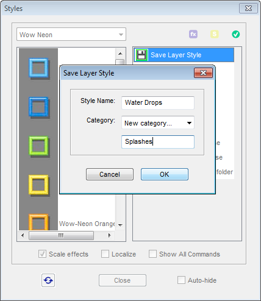Click the blue refresh arrows icon

click(48, 280)
